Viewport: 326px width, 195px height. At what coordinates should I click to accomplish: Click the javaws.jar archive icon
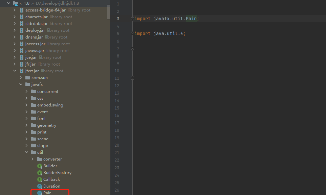22,51
